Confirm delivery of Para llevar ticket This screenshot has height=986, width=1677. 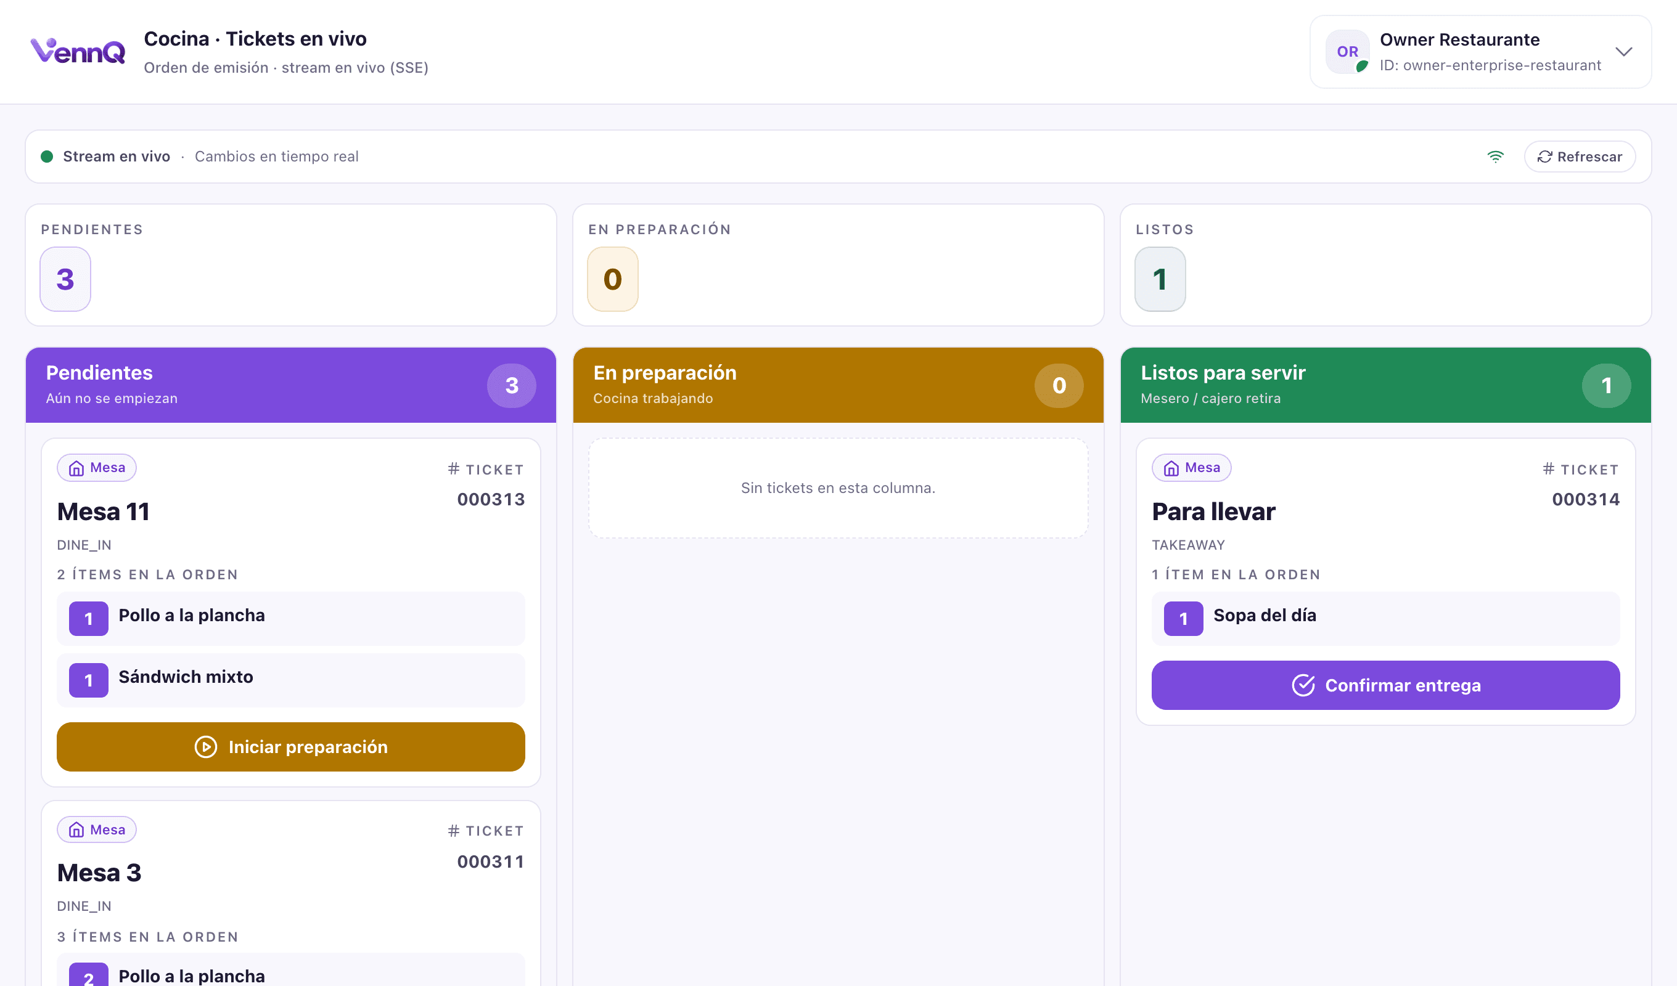click(1385, 685)
